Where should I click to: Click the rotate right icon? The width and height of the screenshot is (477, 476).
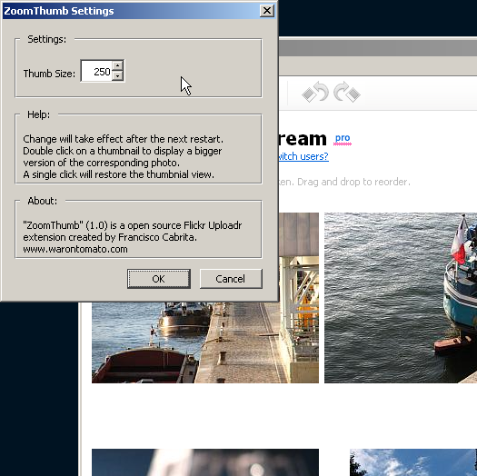point(347,92)
